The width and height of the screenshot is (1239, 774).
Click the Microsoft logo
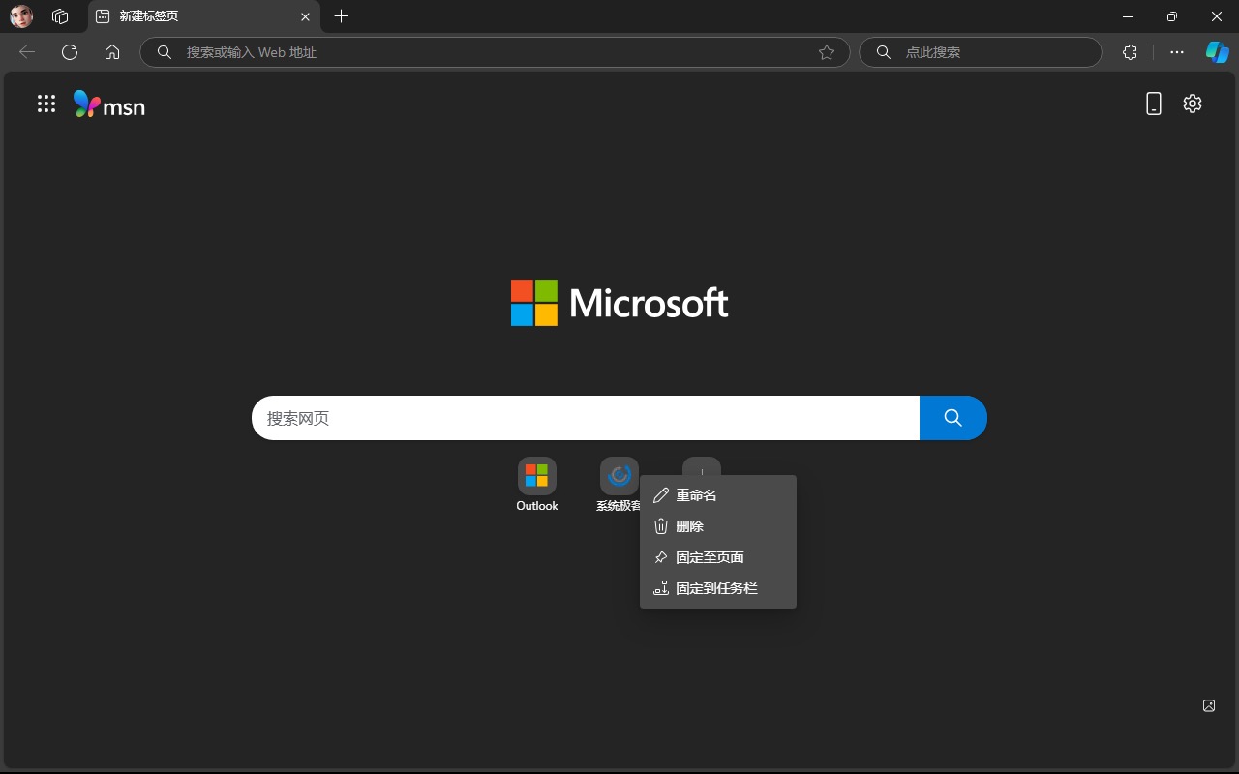[x=619, y=303]
